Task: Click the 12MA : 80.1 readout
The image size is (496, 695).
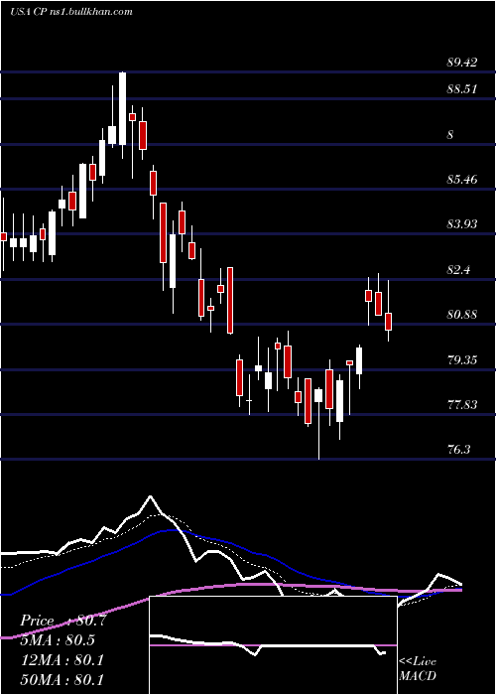Action: click(x=62, y=660)
